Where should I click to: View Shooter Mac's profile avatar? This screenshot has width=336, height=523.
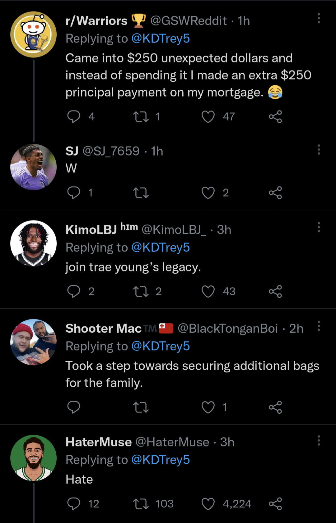33,342
